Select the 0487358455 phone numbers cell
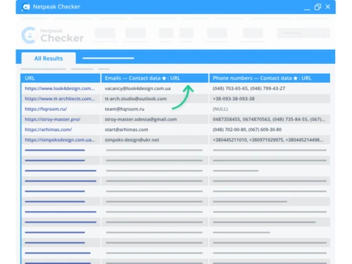 click(x=270, y=120)
